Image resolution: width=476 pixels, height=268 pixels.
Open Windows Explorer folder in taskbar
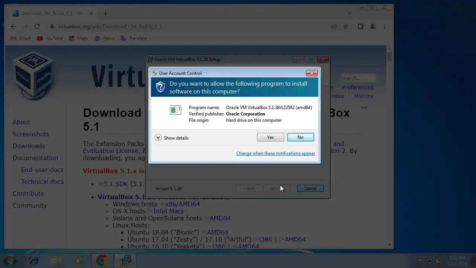(56, 261)
